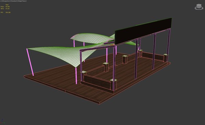Click the ViewCube compass ring
This screenshot has height=125, width=205.
(x=199, y=9)
